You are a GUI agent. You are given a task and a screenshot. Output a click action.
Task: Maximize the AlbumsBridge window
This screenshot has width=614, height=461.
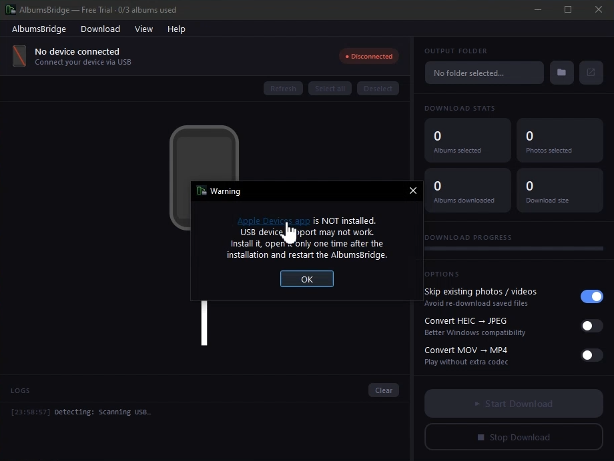point(568,9)
